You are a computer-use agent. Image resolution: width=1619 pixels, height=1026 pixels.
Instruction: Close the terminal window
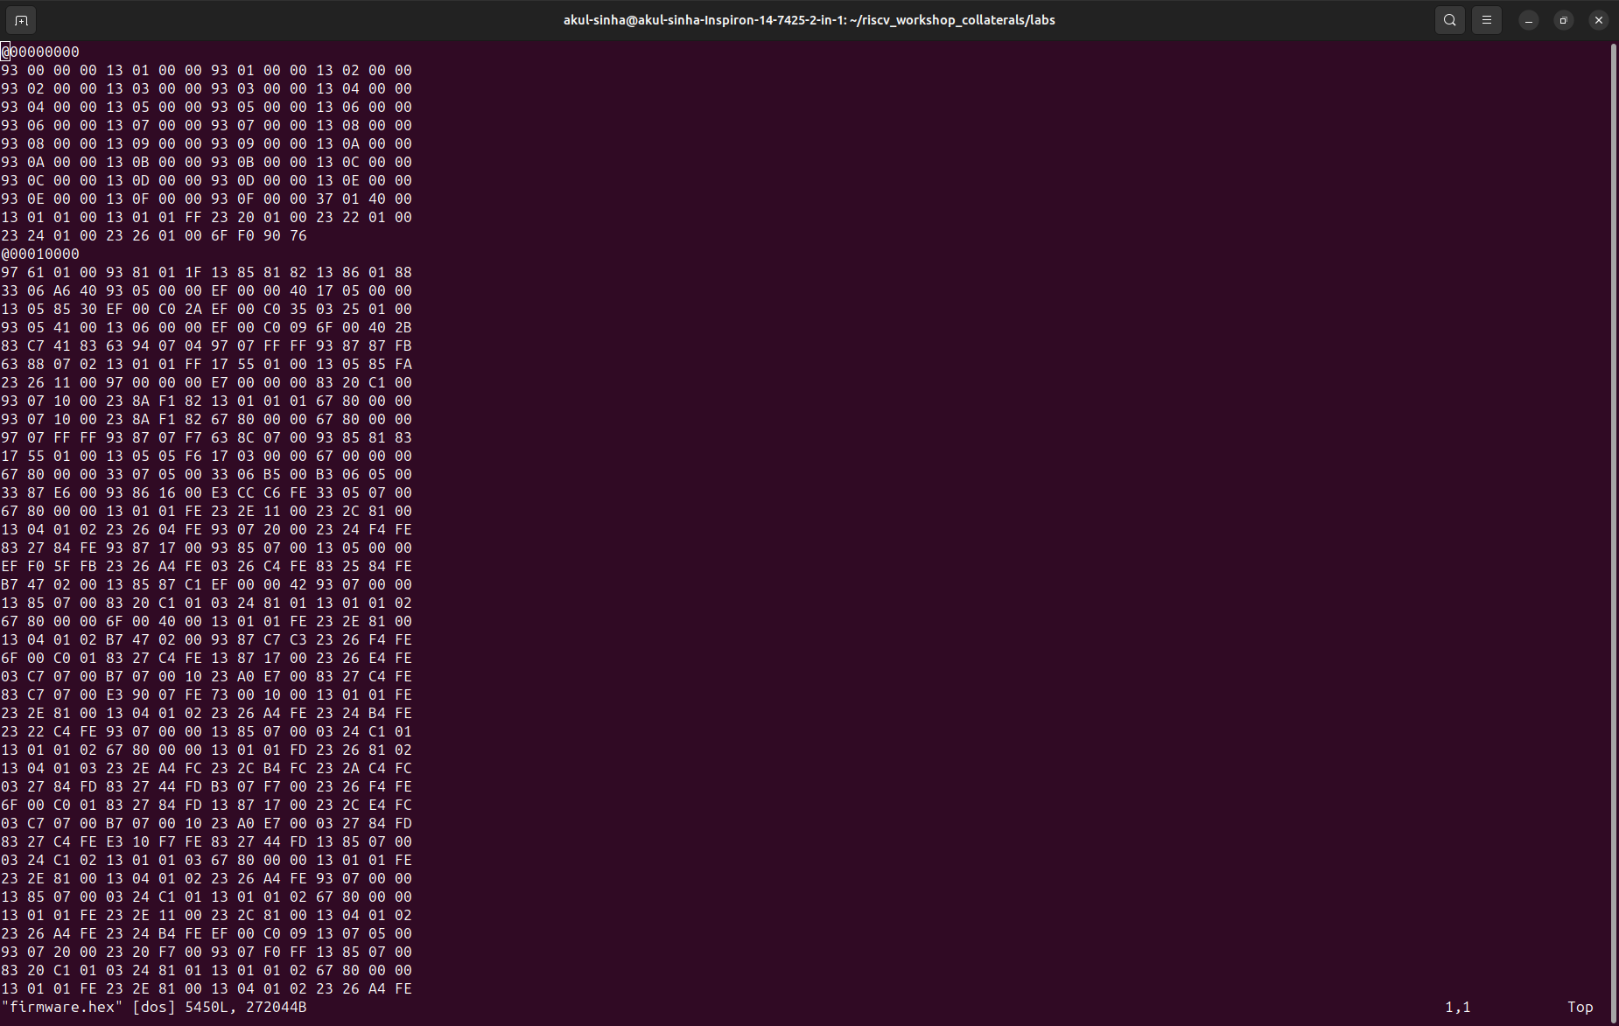1598,19
